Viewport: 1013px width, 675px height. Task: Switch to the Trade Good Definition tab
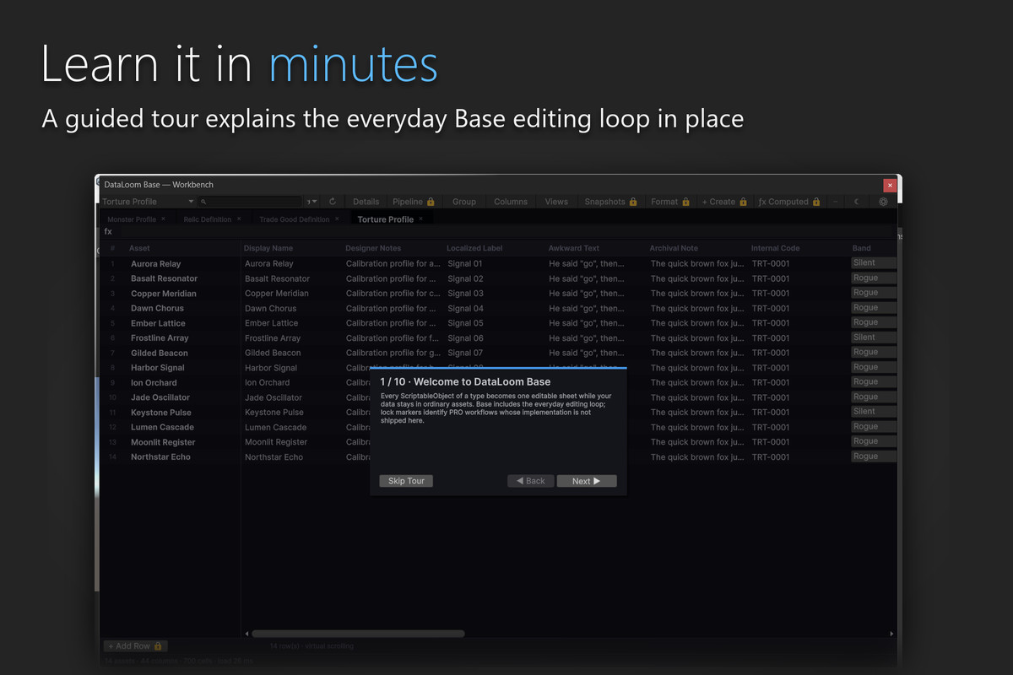pyautogui.click(x=295, y=219)
